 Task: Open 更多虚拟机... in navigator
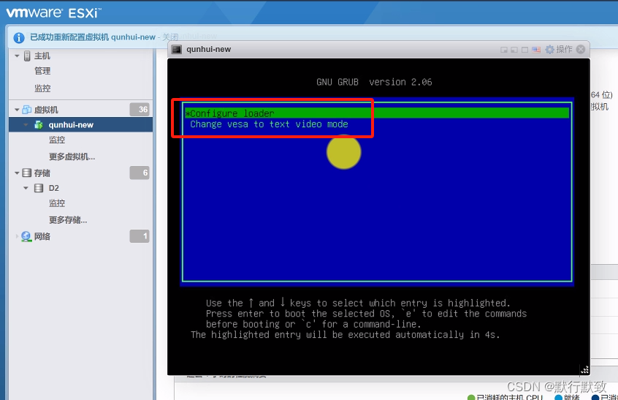(x=72, y=157)
